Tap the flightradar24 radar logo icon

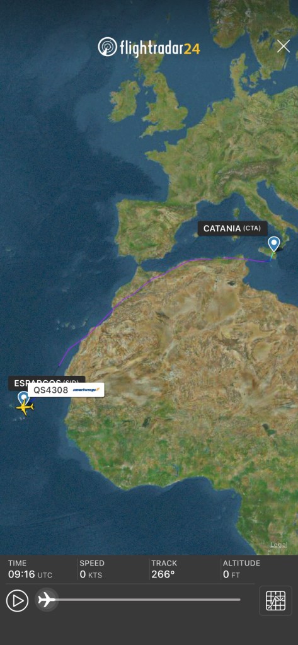pos(107,47)
